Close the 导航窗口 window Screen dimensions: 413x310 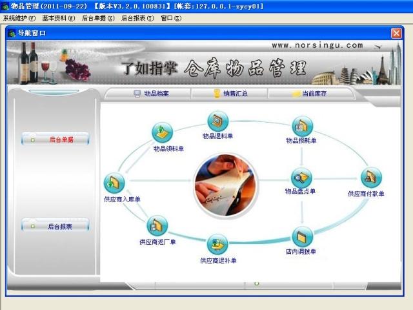[396, 33]
